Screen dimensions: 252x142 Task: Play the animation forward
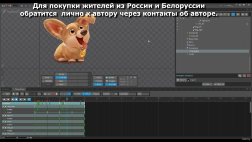(20, 99)
